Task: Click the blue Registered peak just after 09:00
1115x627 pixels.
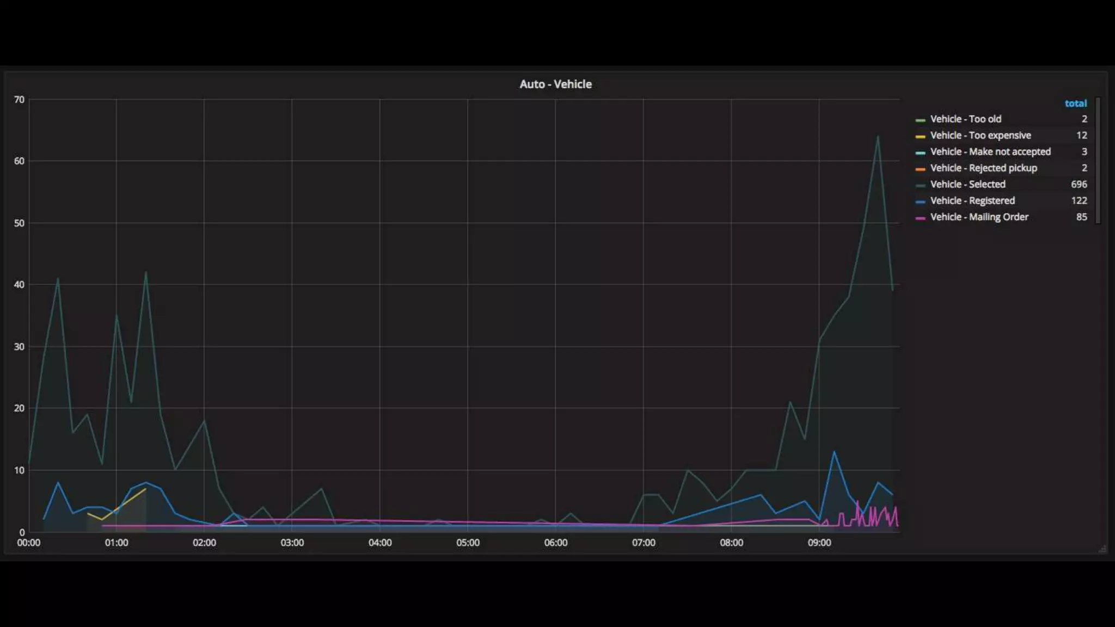Action: click(x=834, y=452)
